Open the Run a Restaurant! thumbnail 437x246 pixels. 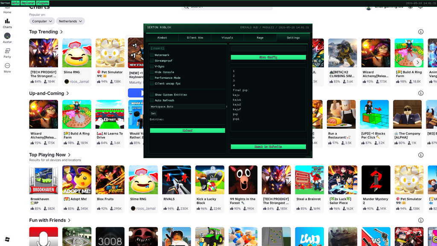point(341,114)
